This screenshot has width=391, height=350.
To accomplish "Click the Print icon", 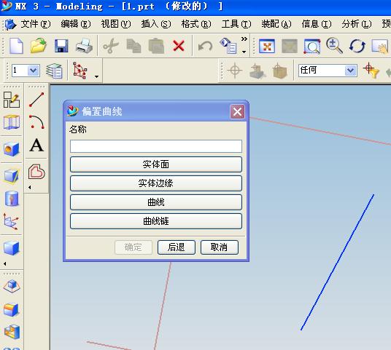I will click(84, 46).
